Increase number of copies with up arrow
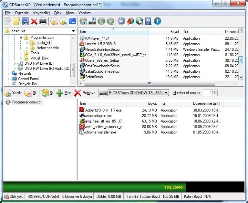Screen dimensions: 248x203 [x=215, y=91]
